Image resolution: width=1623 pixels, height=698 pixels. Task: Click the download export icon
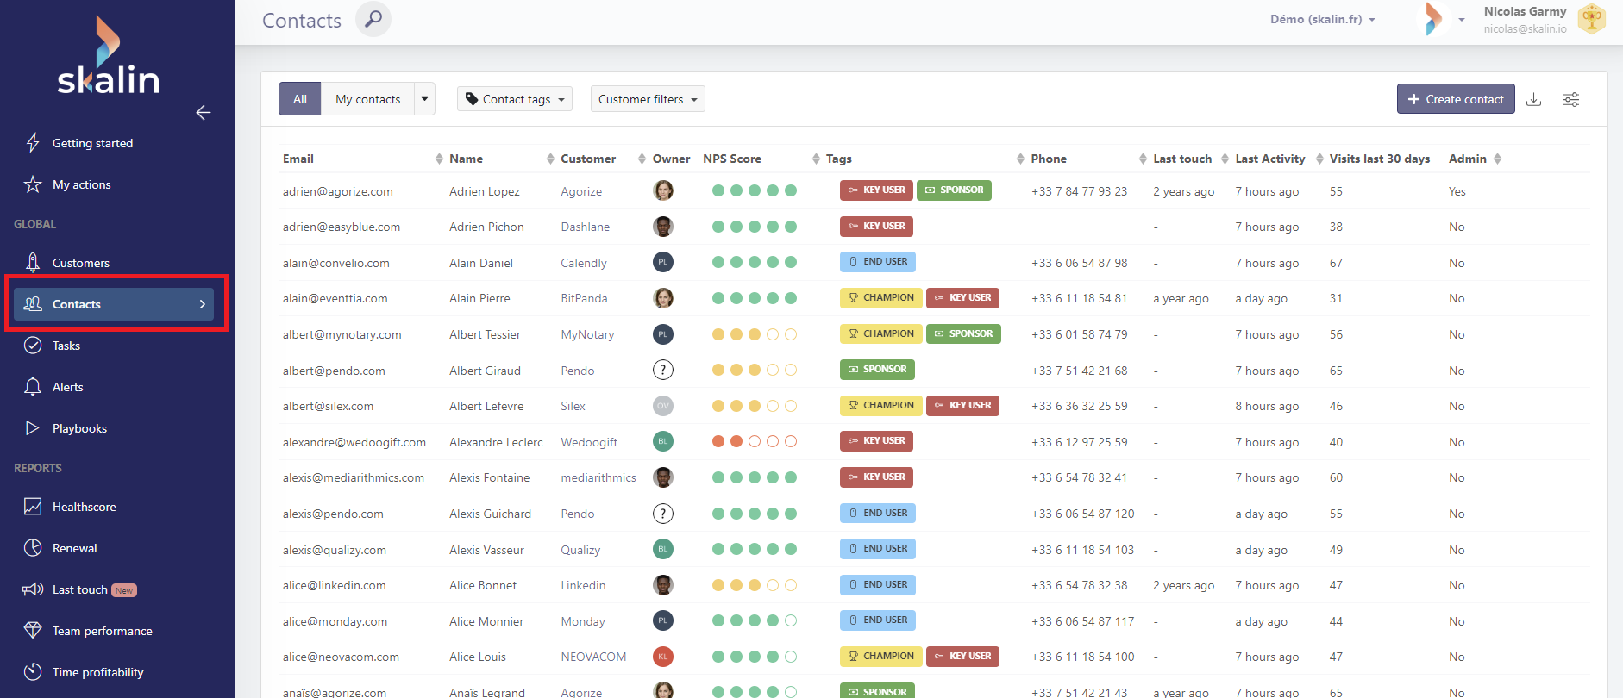(1533, 99)
